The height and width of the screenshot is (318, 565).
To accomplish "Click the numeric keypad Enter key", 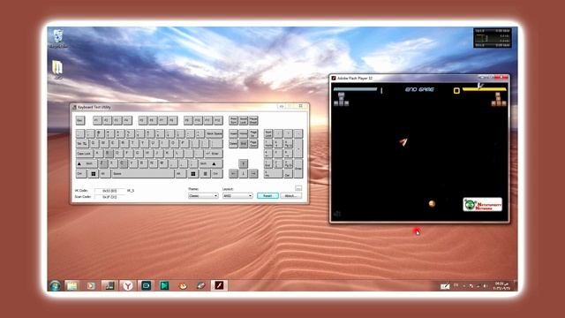I will (x=298, y=169).
